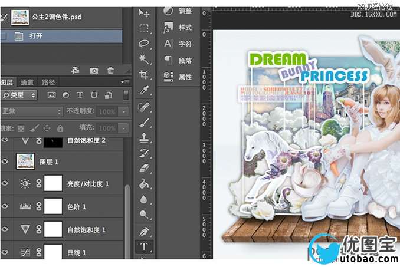This screenshot has height=267, width=400.
Task: Select the Crop tool
Action: click(x=144, y=75)
